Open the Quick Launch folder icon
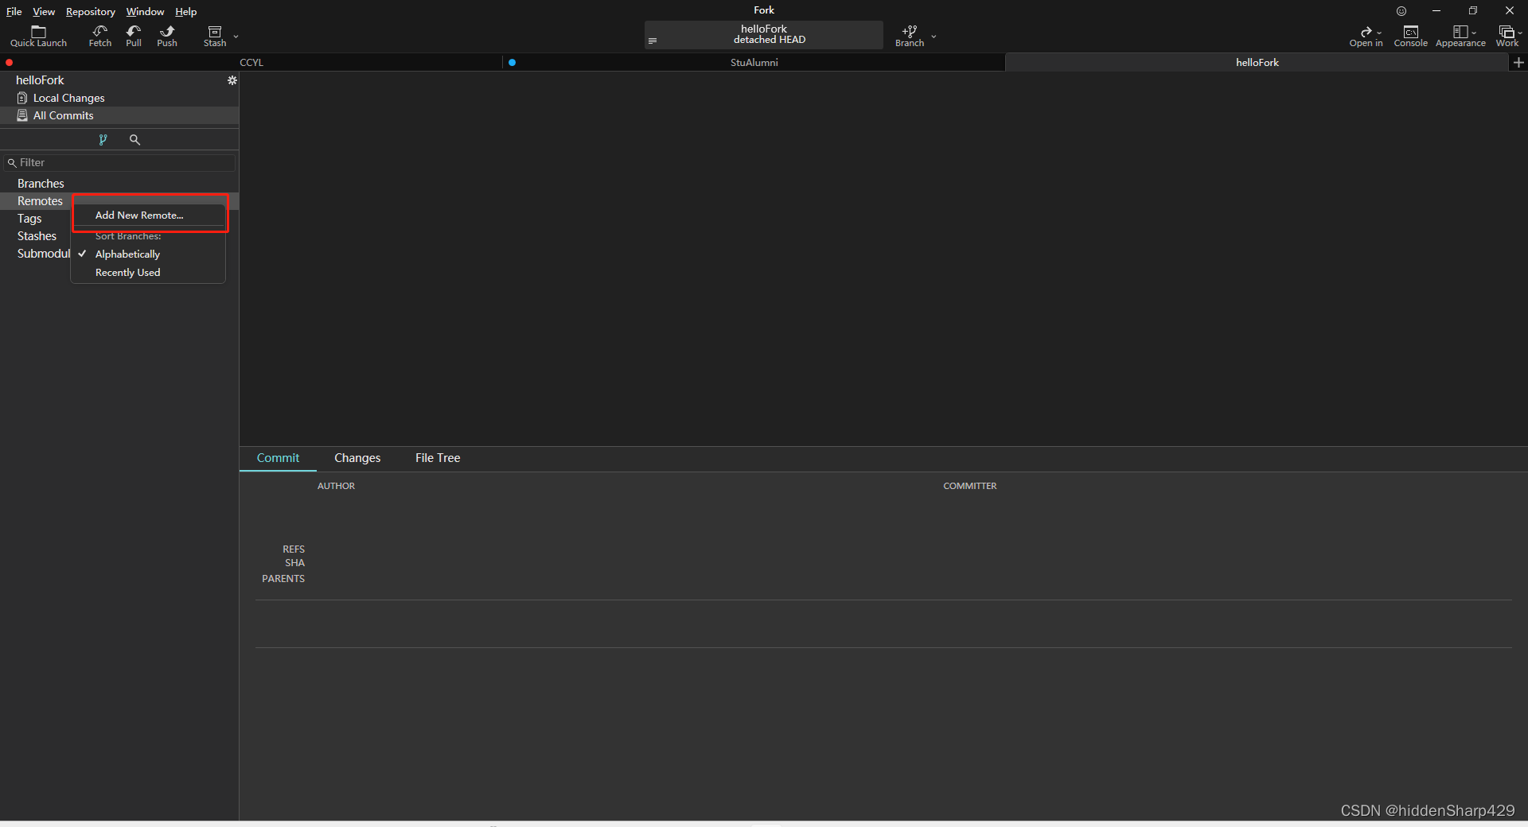1528x827 pixels. 38,32
